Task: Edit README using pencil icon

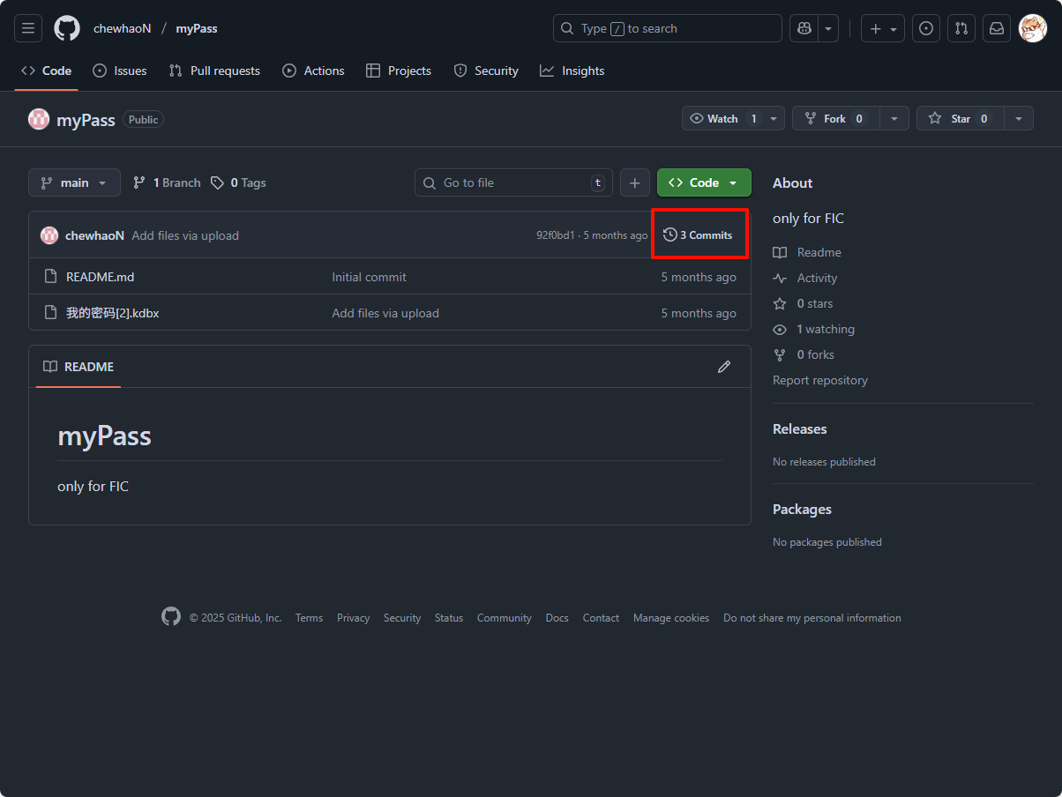Action: [x=724, y=367]
